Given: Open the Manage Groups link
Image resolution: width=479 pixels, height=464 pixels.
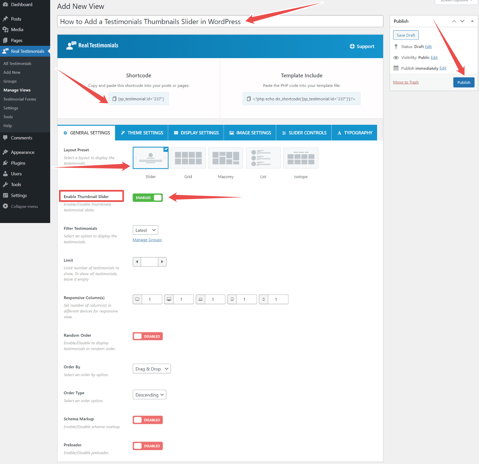Looking at the screenshot, I should point(147,239).
